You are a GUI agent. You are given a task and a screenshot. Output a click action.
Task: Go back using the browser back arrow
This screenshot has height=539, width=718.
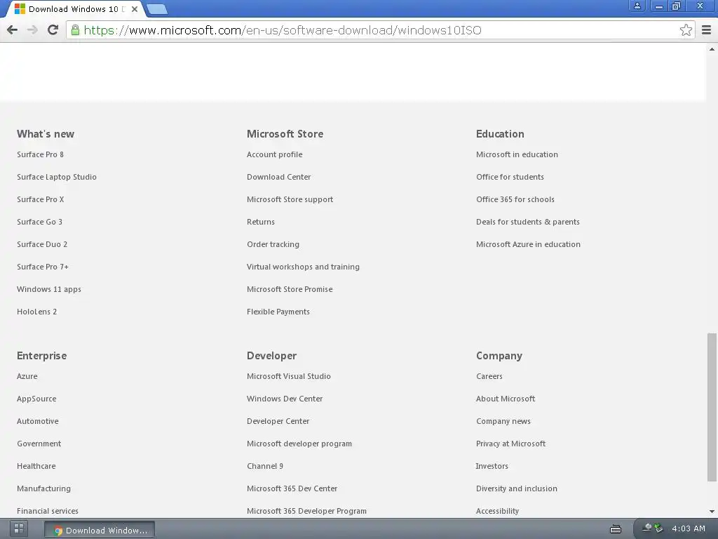(13, 29)
